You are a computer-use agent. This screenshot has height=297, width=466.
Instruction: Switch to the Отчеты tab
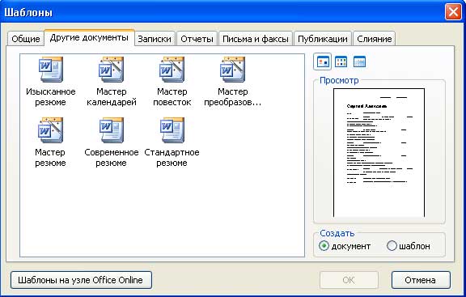[197, 39]
